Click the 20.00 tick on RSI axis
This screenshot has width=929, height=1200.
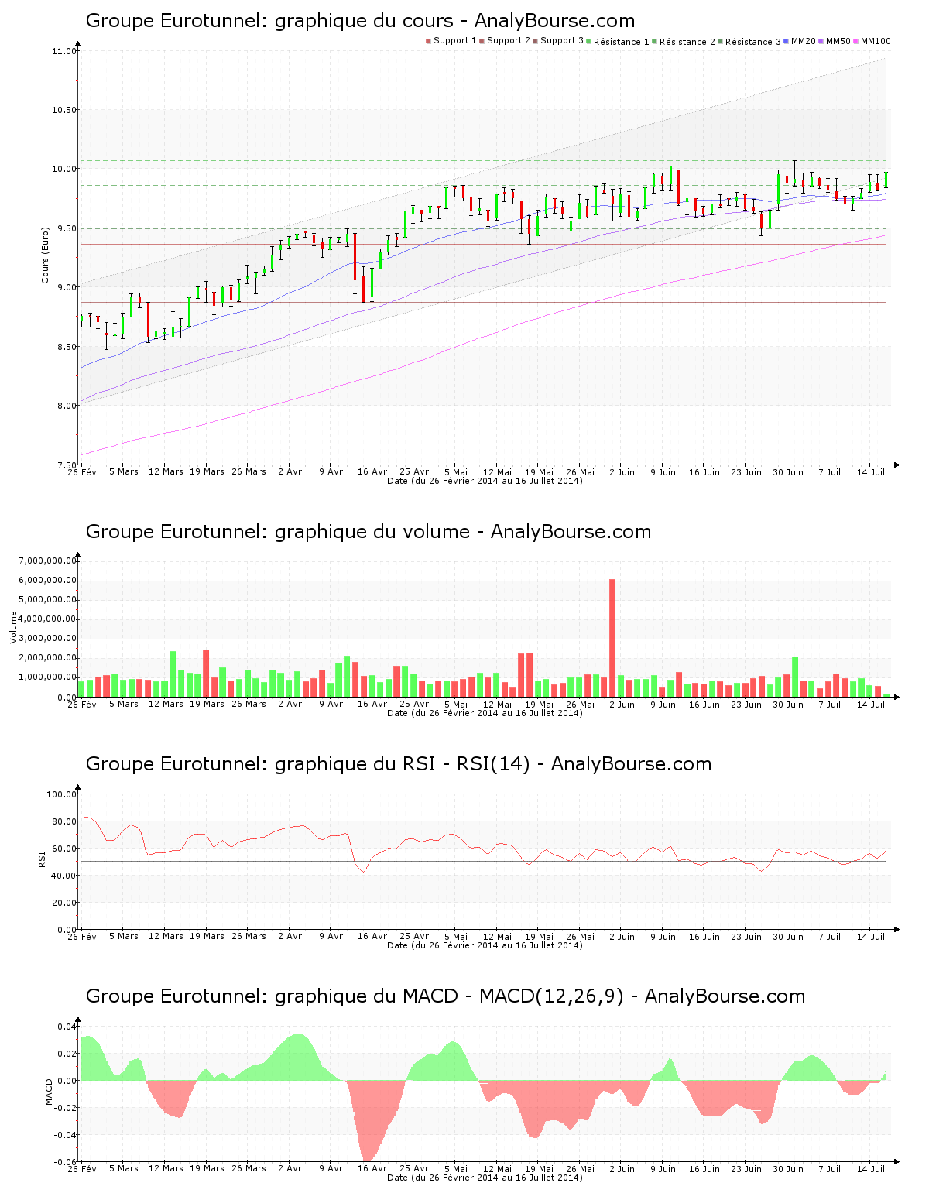pos(63,903)
